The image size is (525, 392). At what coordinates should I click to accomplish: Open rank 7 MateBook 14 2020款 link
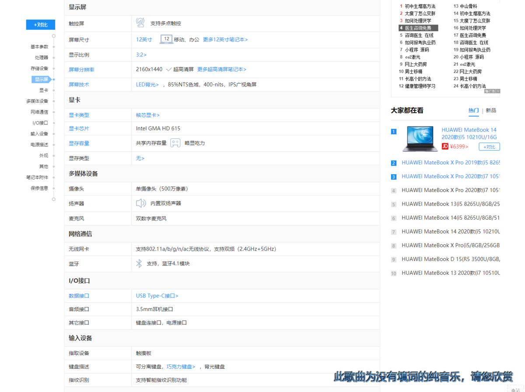pyautogui.click(x=451, y=231)
